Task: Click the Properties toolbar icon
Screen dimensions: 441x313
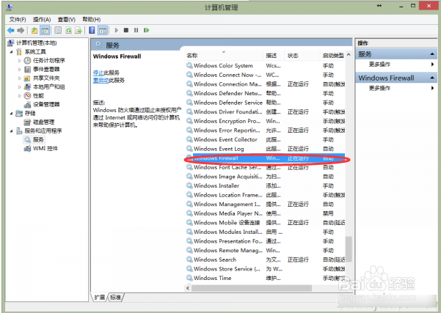Action: pos(58,30)
